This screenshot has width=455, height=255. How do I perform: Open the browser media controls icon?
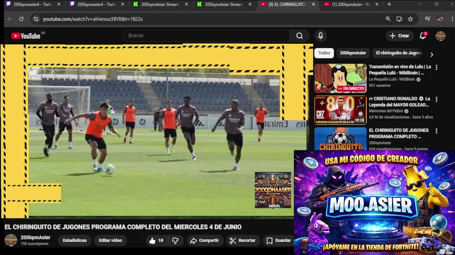click(x=428, y=19)
